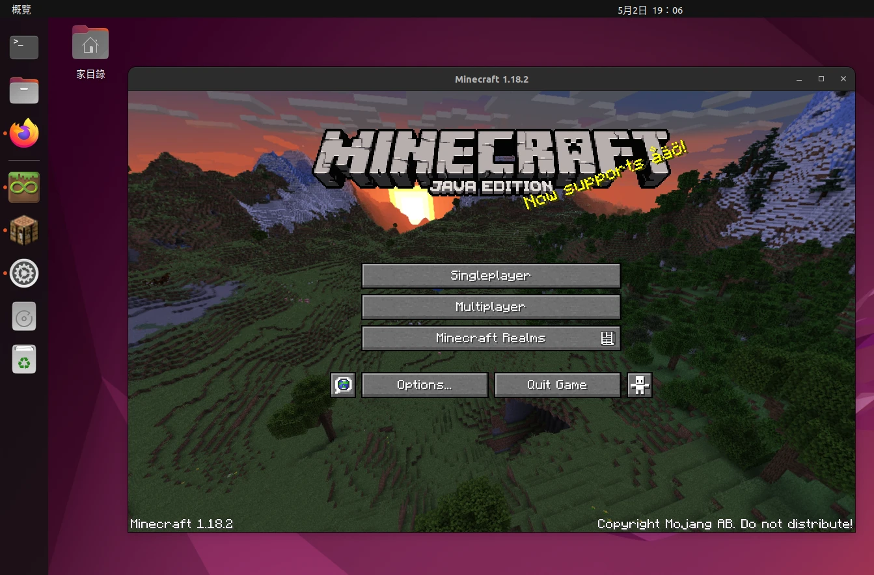Open the date and time panel clock
Image resolution: width=874 pixels, height=575 pixels.
[649, 10]
